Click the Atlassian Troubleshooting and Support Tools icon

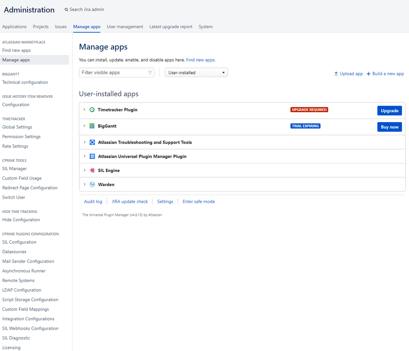[x=93, y=142]
